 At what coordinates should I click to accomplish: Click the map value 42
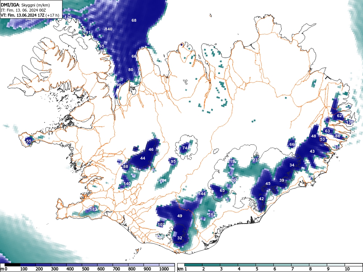261,199
